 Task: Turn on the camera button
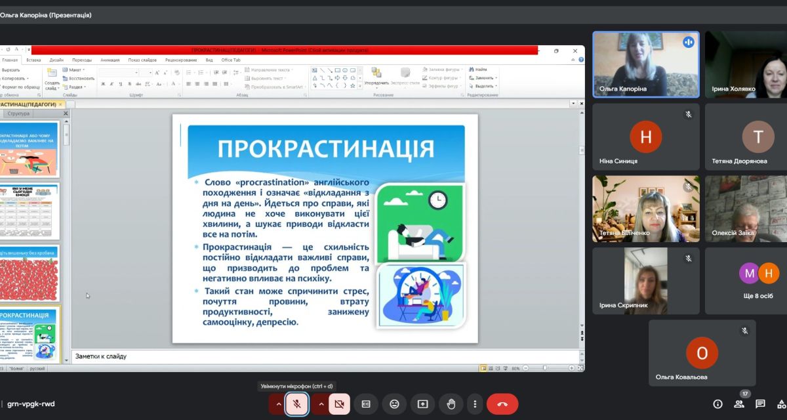click(339, 404)
